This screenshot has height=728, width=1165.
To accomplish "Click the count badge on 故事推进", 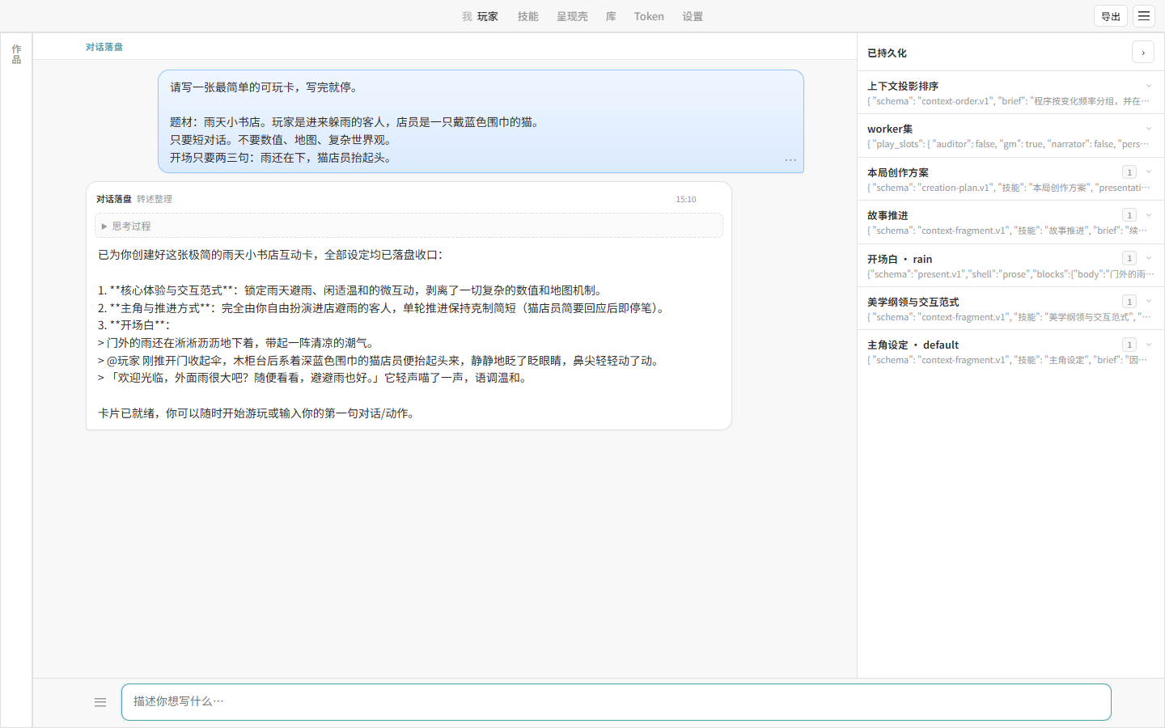I will coord(1129,215).
